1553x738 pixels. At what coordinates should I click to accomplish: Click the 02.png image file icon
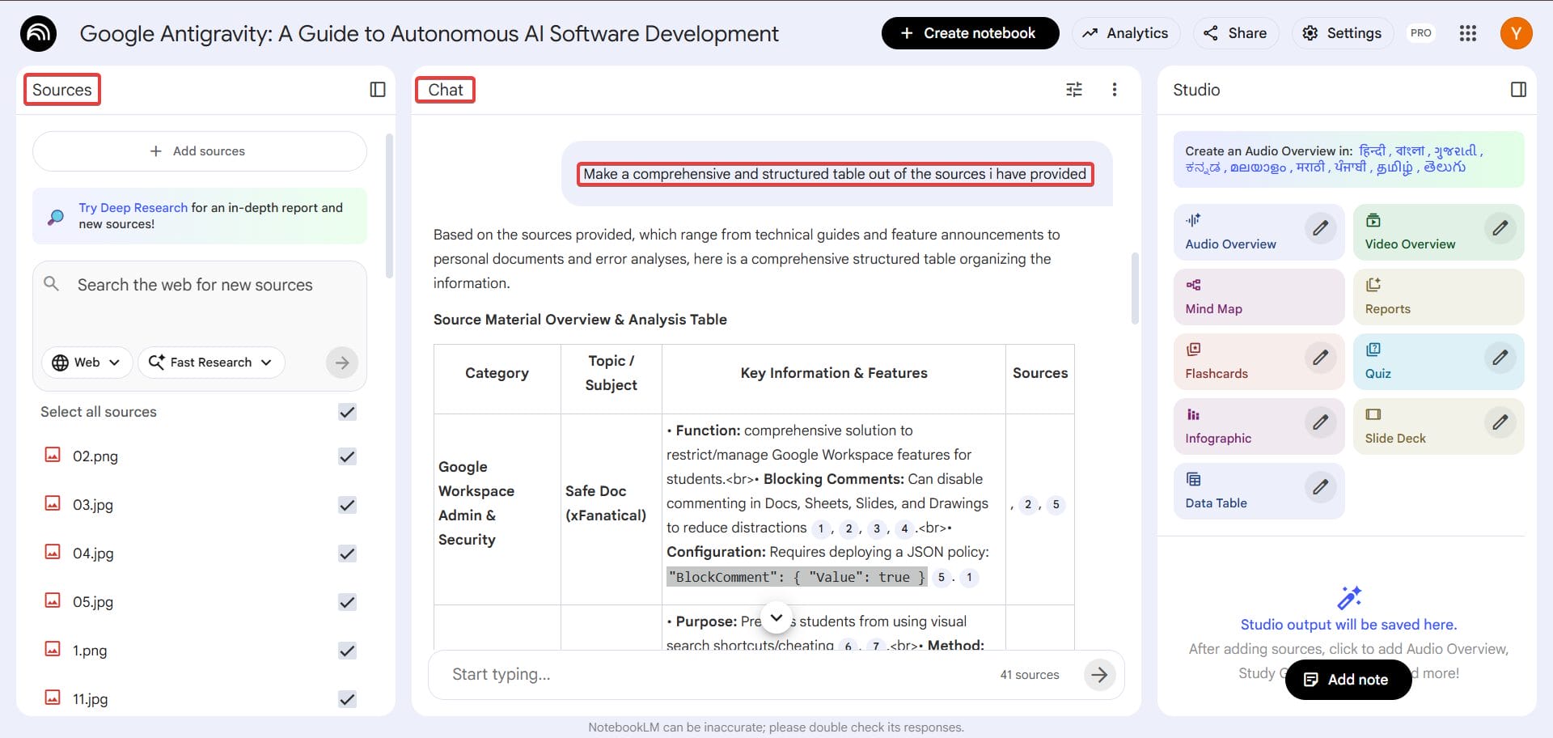click(53, 455)
